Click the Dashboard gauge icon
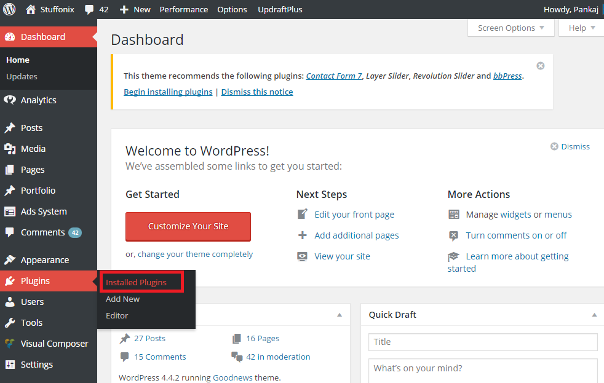This screenshot has width=604, height=383. click(10, 37)
